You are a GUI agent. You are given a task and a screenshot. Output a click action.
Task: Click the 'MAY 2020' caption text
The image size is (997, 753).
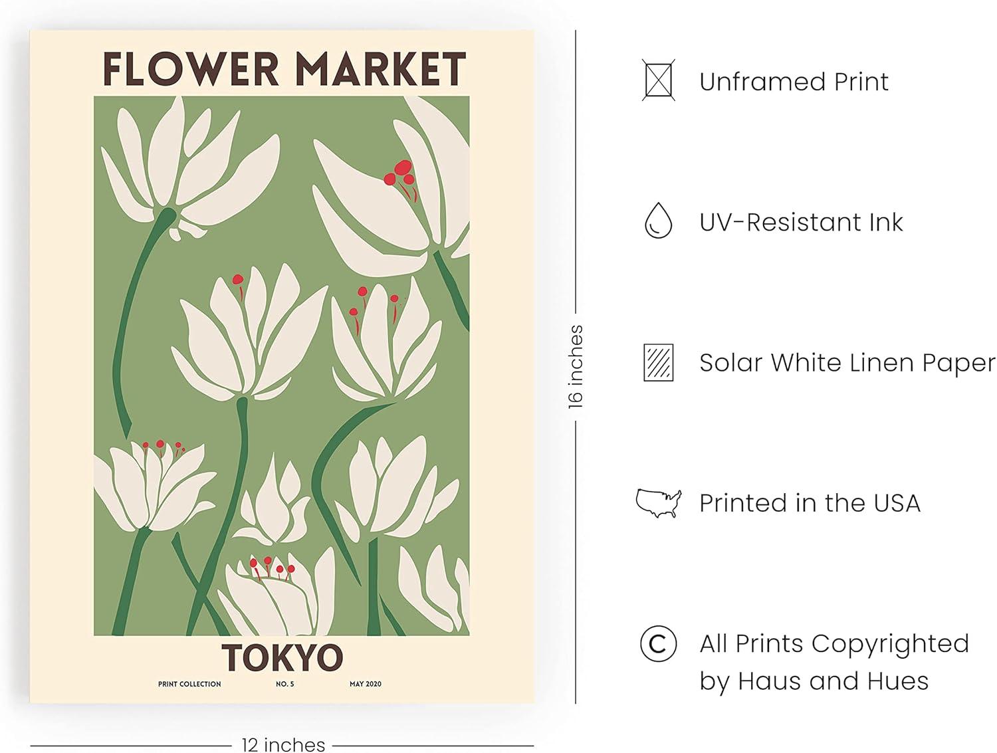tap(366, 684)
